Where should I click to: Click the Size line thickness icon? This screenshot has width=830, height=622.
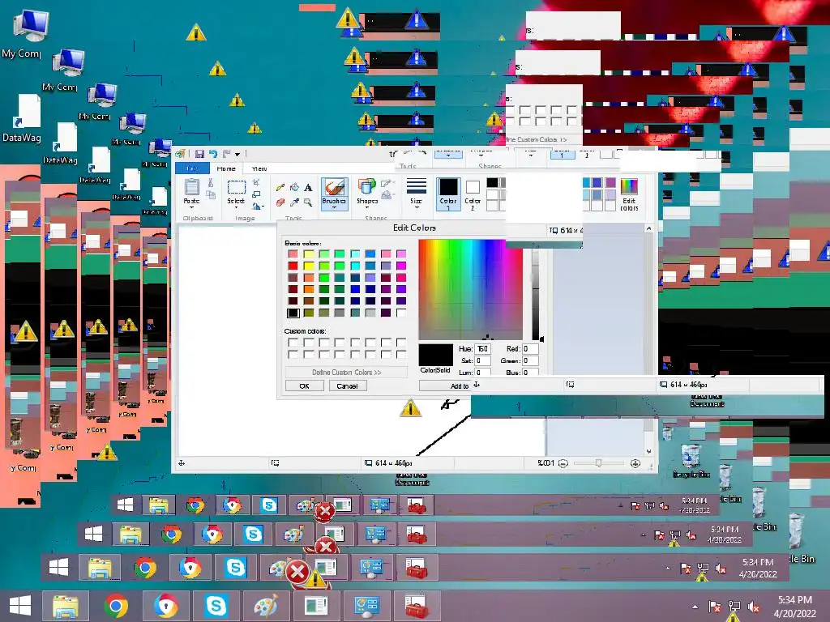coord(417,186)
